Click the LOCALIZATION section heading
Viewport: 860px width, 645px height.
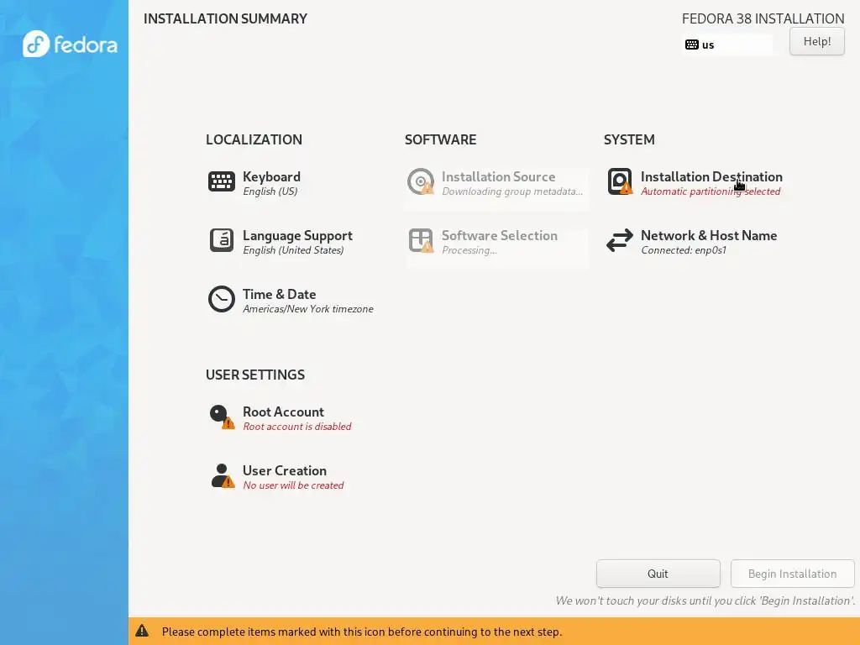254,139
